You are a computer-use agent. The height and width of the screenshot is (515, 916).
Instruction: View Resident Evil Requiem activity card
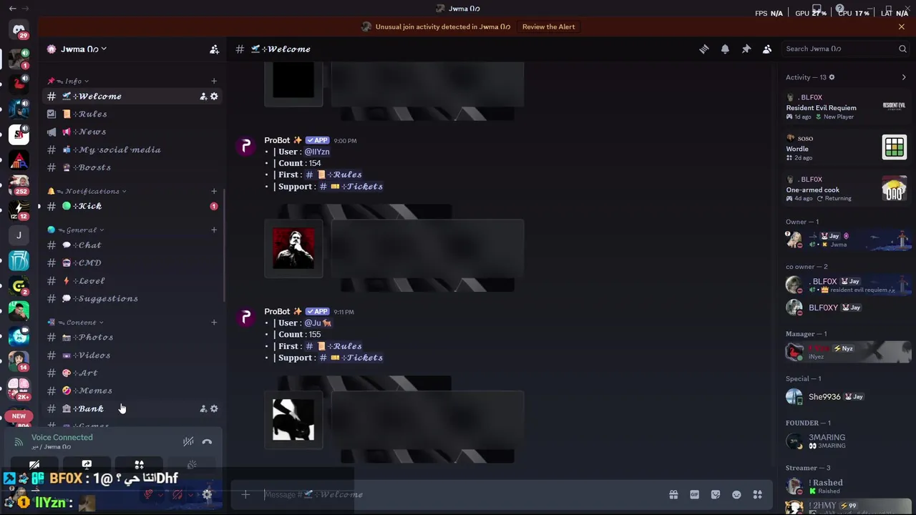[846, 107]
